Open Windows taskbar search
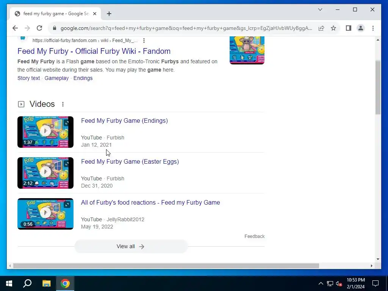This screenshot has height=291, width=388. coord(27,283)
